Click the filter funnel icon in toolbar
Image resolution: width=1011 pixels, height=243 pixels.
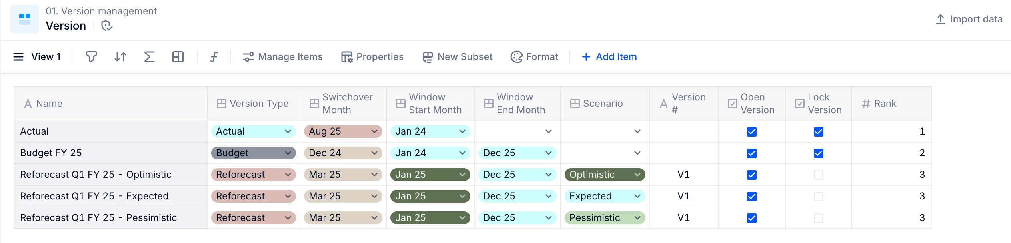click(x=91, y=57)
